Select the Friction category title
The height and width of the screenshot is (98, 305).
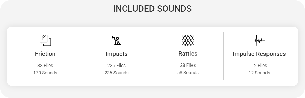point(45,54)
